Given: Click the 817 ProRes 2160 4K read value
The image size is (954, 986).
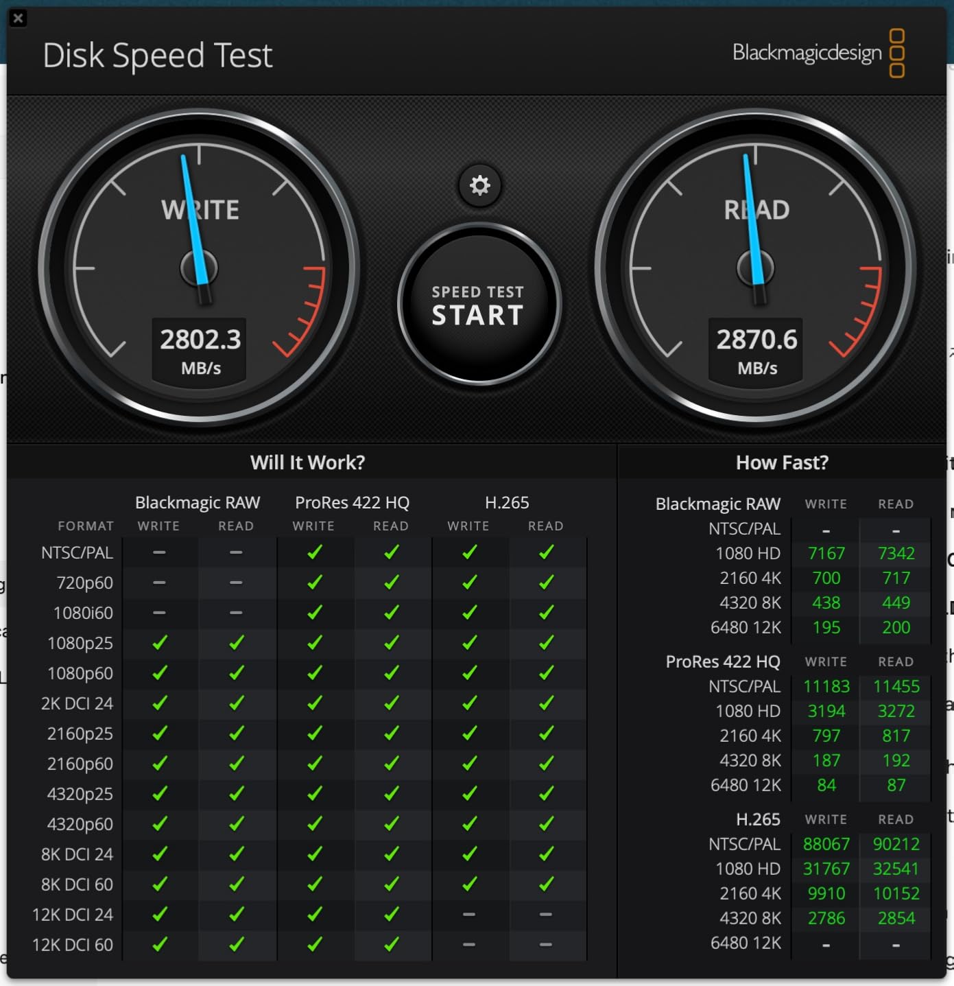Looking at the screenshot, I should coord(896,736).
